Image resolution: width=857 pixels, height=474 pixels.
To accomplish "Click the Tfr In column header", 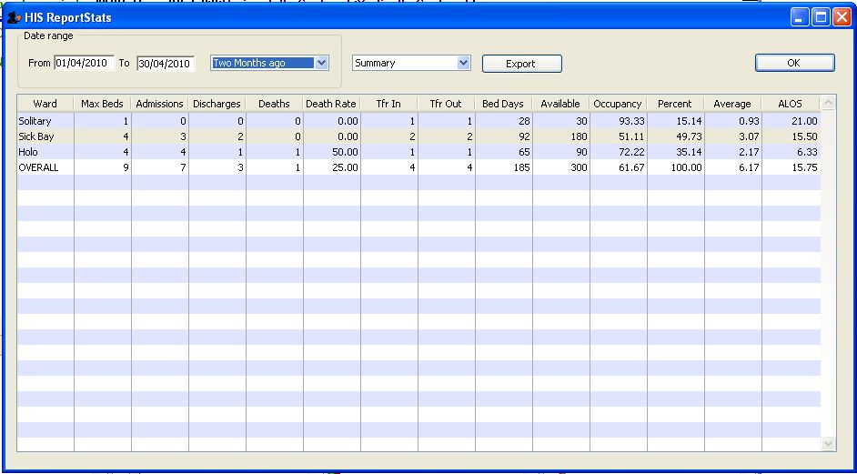I will point(389,104).
